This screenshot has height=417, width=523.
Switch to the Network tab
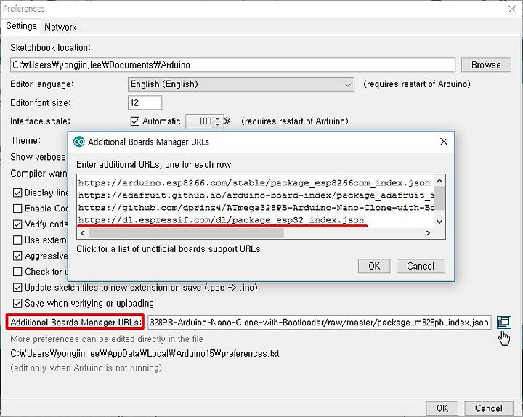click(60, 27)
